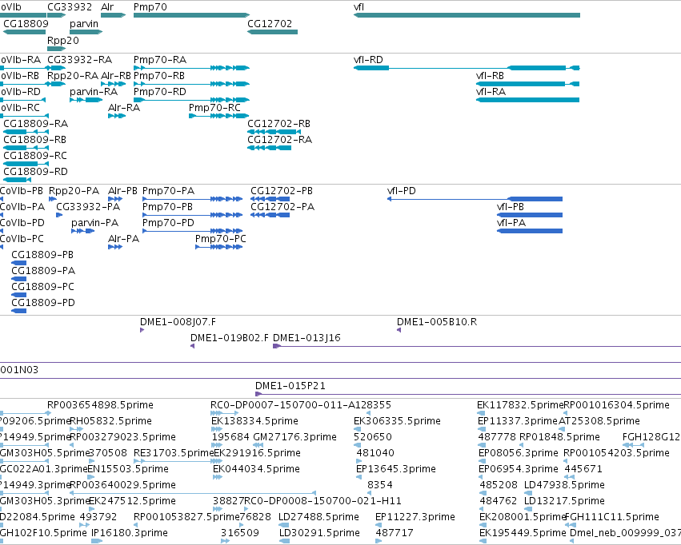Click transcript label CG33932-RA

[x=79, y=60]
